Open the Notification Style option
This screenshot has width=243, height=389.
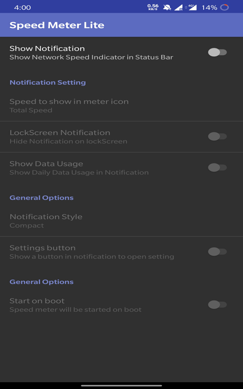pyautogui.click(x=46, y=221)
